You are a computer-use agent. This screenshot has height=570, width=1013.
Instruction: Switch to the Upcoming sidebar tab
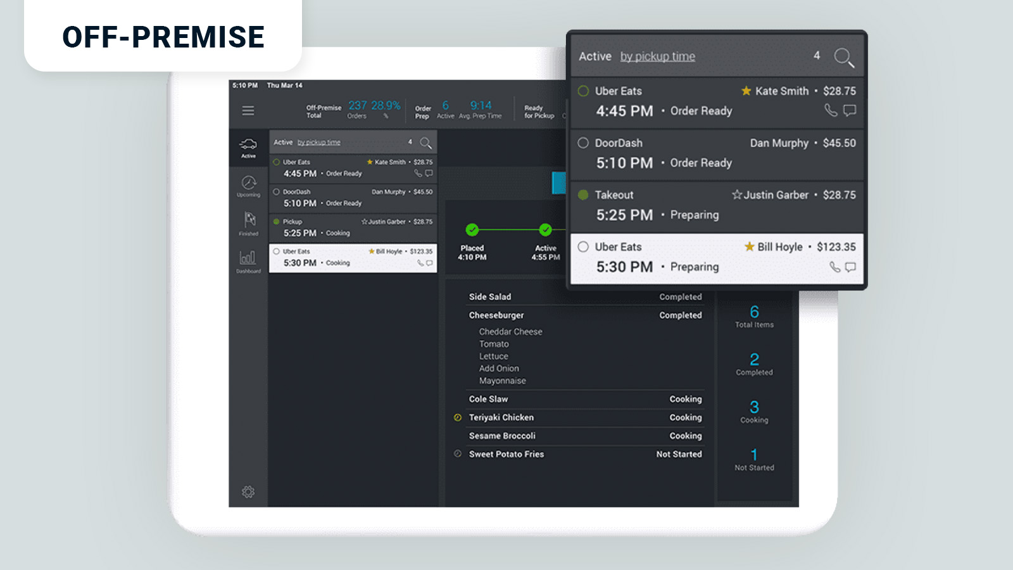tap(249, 186)
